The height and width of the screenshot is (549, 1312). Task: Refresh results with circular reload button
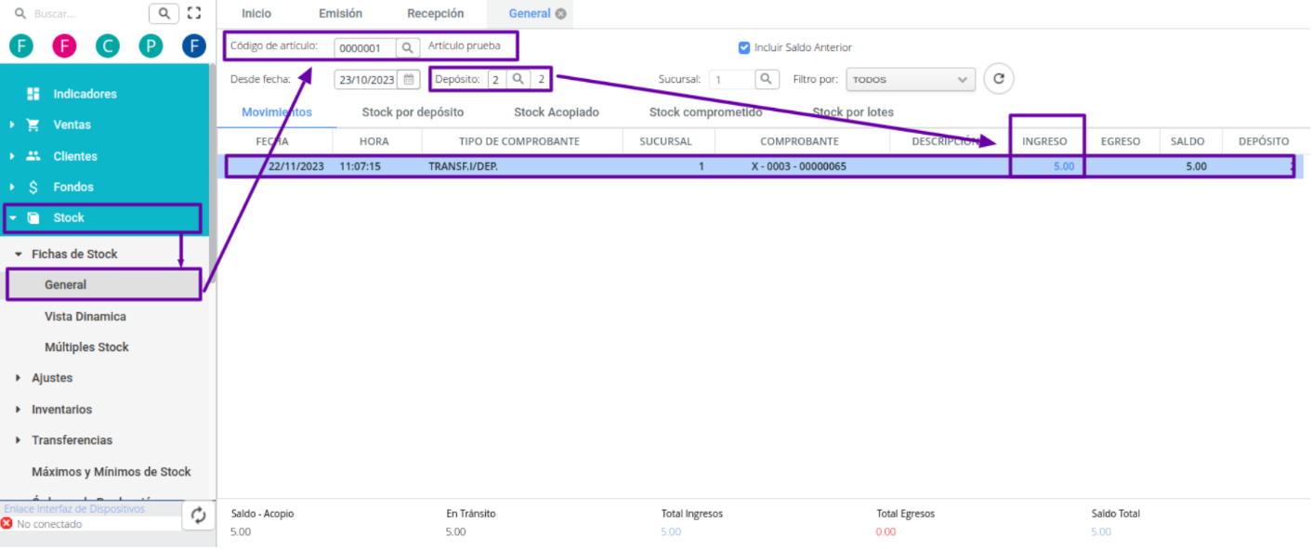coord(999,79)
